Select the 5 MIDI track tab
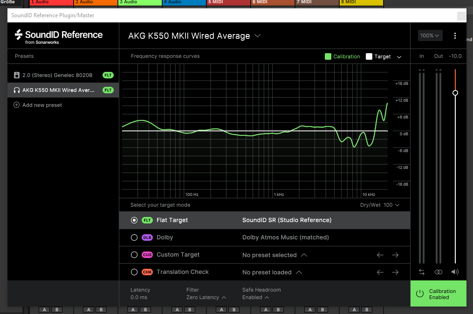The height and width of the screenshot is (314, 473). pos(228,2)
